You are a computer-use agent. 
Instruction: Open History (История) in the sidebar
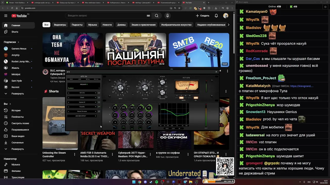click(x=19, y=110)
